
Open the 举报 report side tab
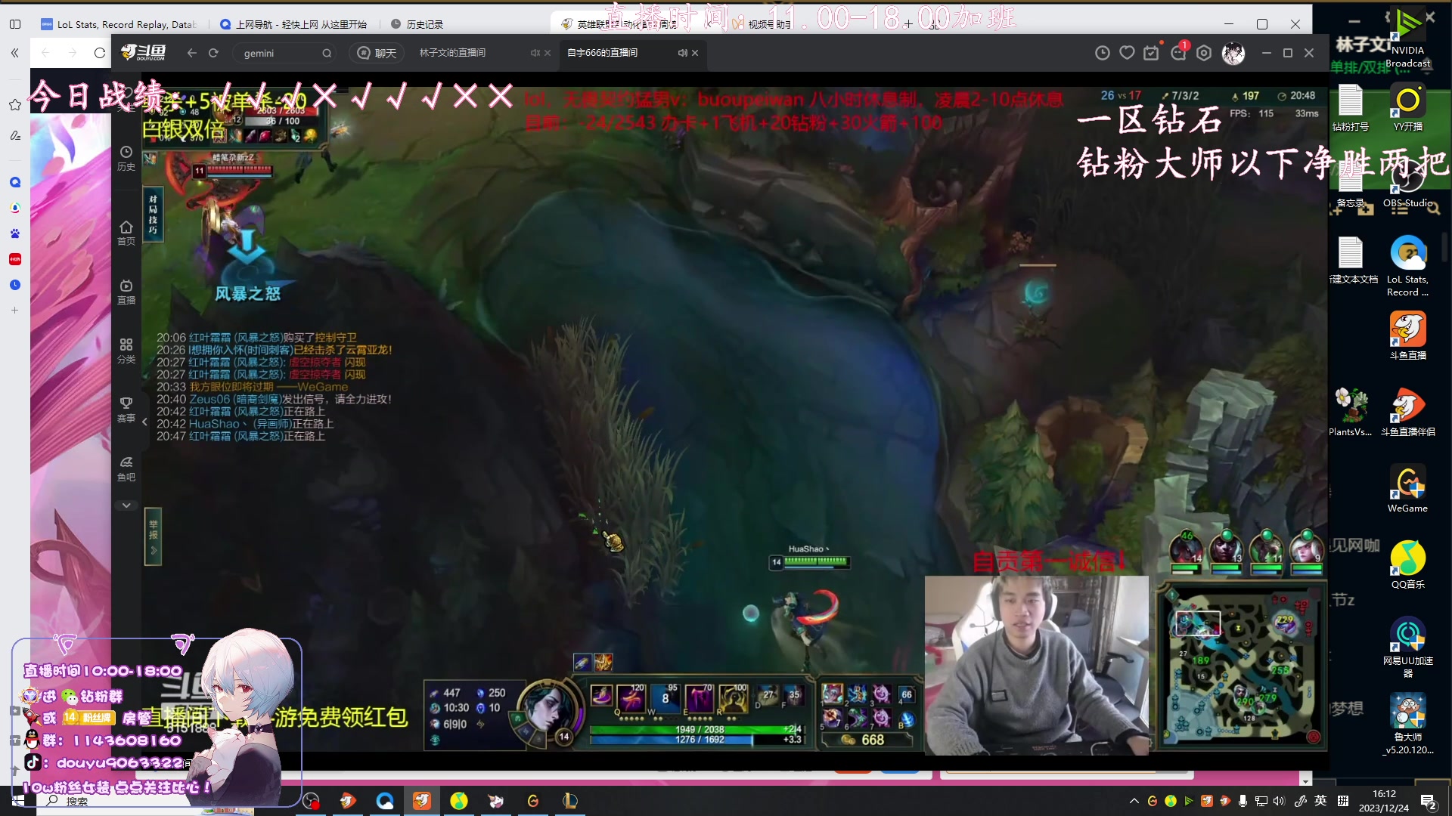[153, 536]
